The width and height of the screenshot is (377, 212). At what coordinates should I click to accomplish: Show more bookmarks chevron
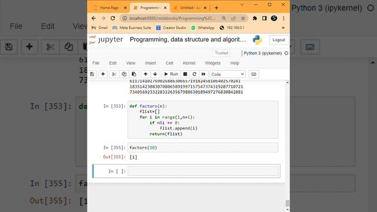[283, 28]
